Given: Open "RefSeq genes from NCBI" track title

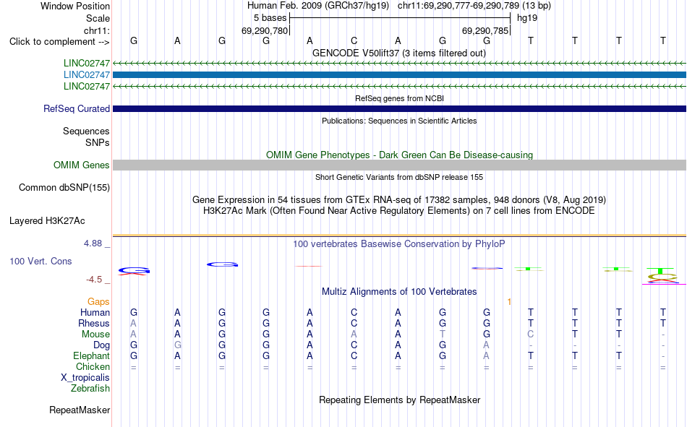Looking at the screenshot, I should coord(399,98).
